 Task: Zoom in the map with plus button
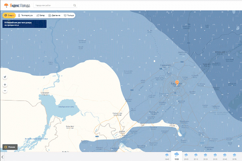click(x=5, y=85)
